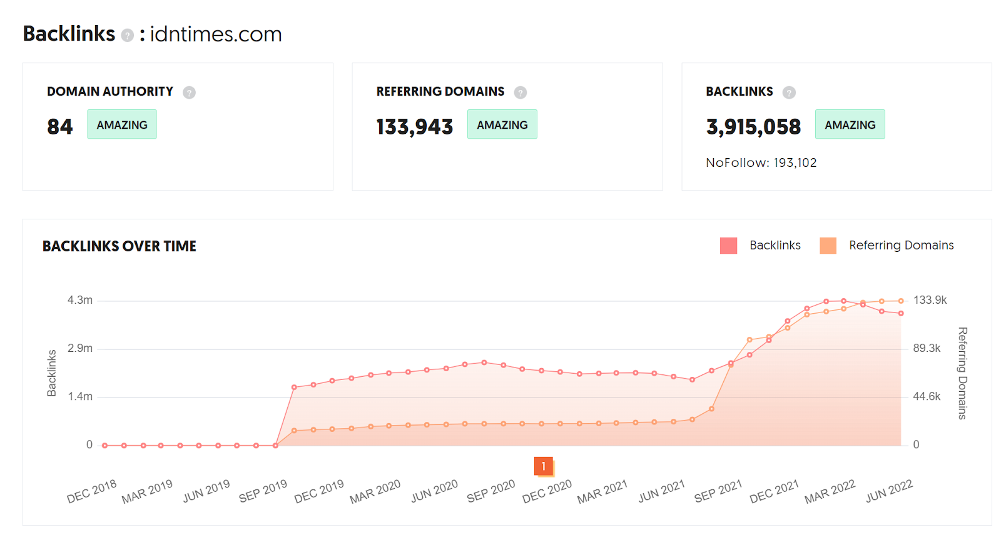Click 4.3m left axis label
Viewport: 1001px width, 535px height.
point(80,300)
